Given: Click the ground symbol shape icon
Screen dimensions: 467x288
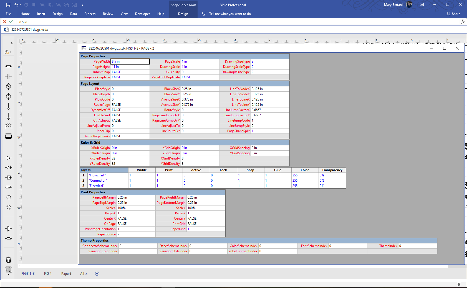Looking at the screenshot, I should tap(9, 116).
